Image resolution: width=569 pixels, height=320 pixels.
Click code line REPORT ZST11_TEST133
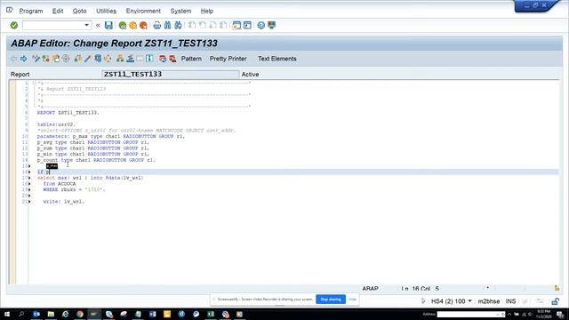click(68, 113)
